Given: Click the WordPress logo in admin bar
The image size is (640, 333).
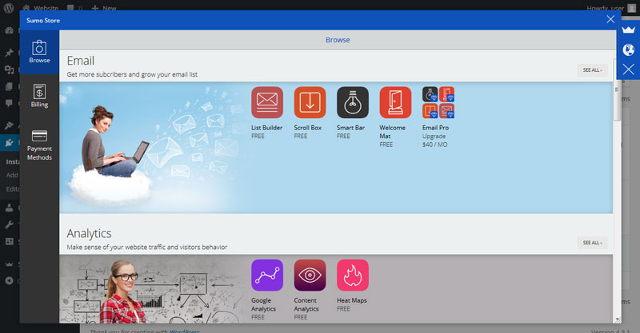Looking at the screenshot, I should pos(9,8).
